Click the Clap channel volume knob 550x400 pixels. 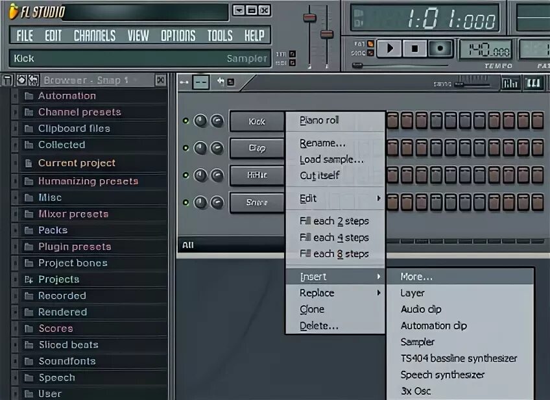coord(217,148)
